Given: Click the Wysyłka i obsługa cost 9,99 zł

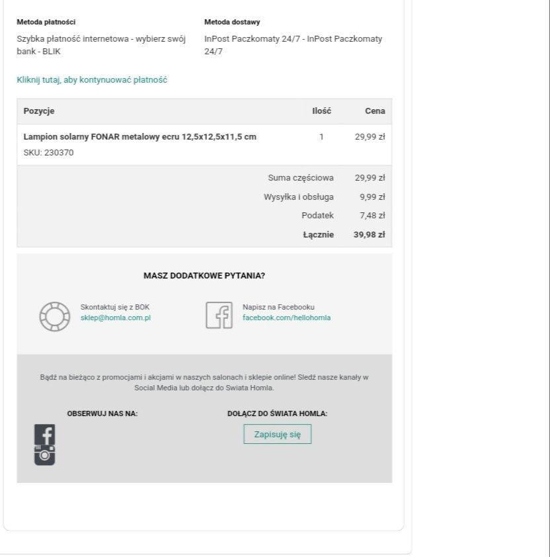Looking at the screenshot, I should (x=372, y=196).
